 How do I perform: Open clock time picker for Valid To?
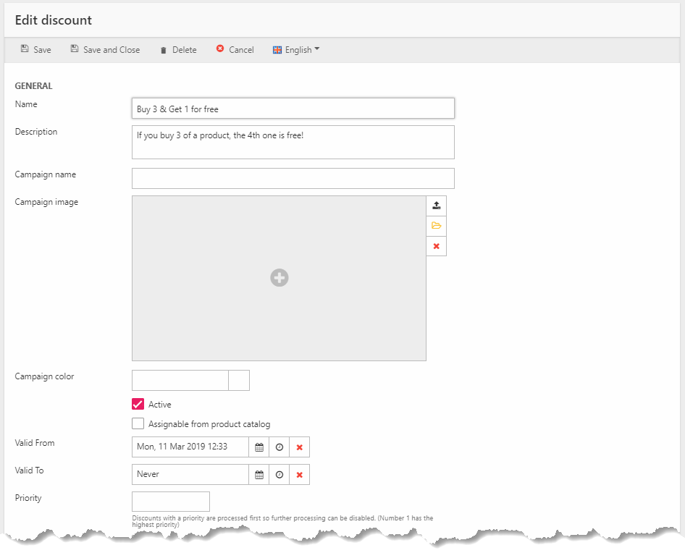279,475
